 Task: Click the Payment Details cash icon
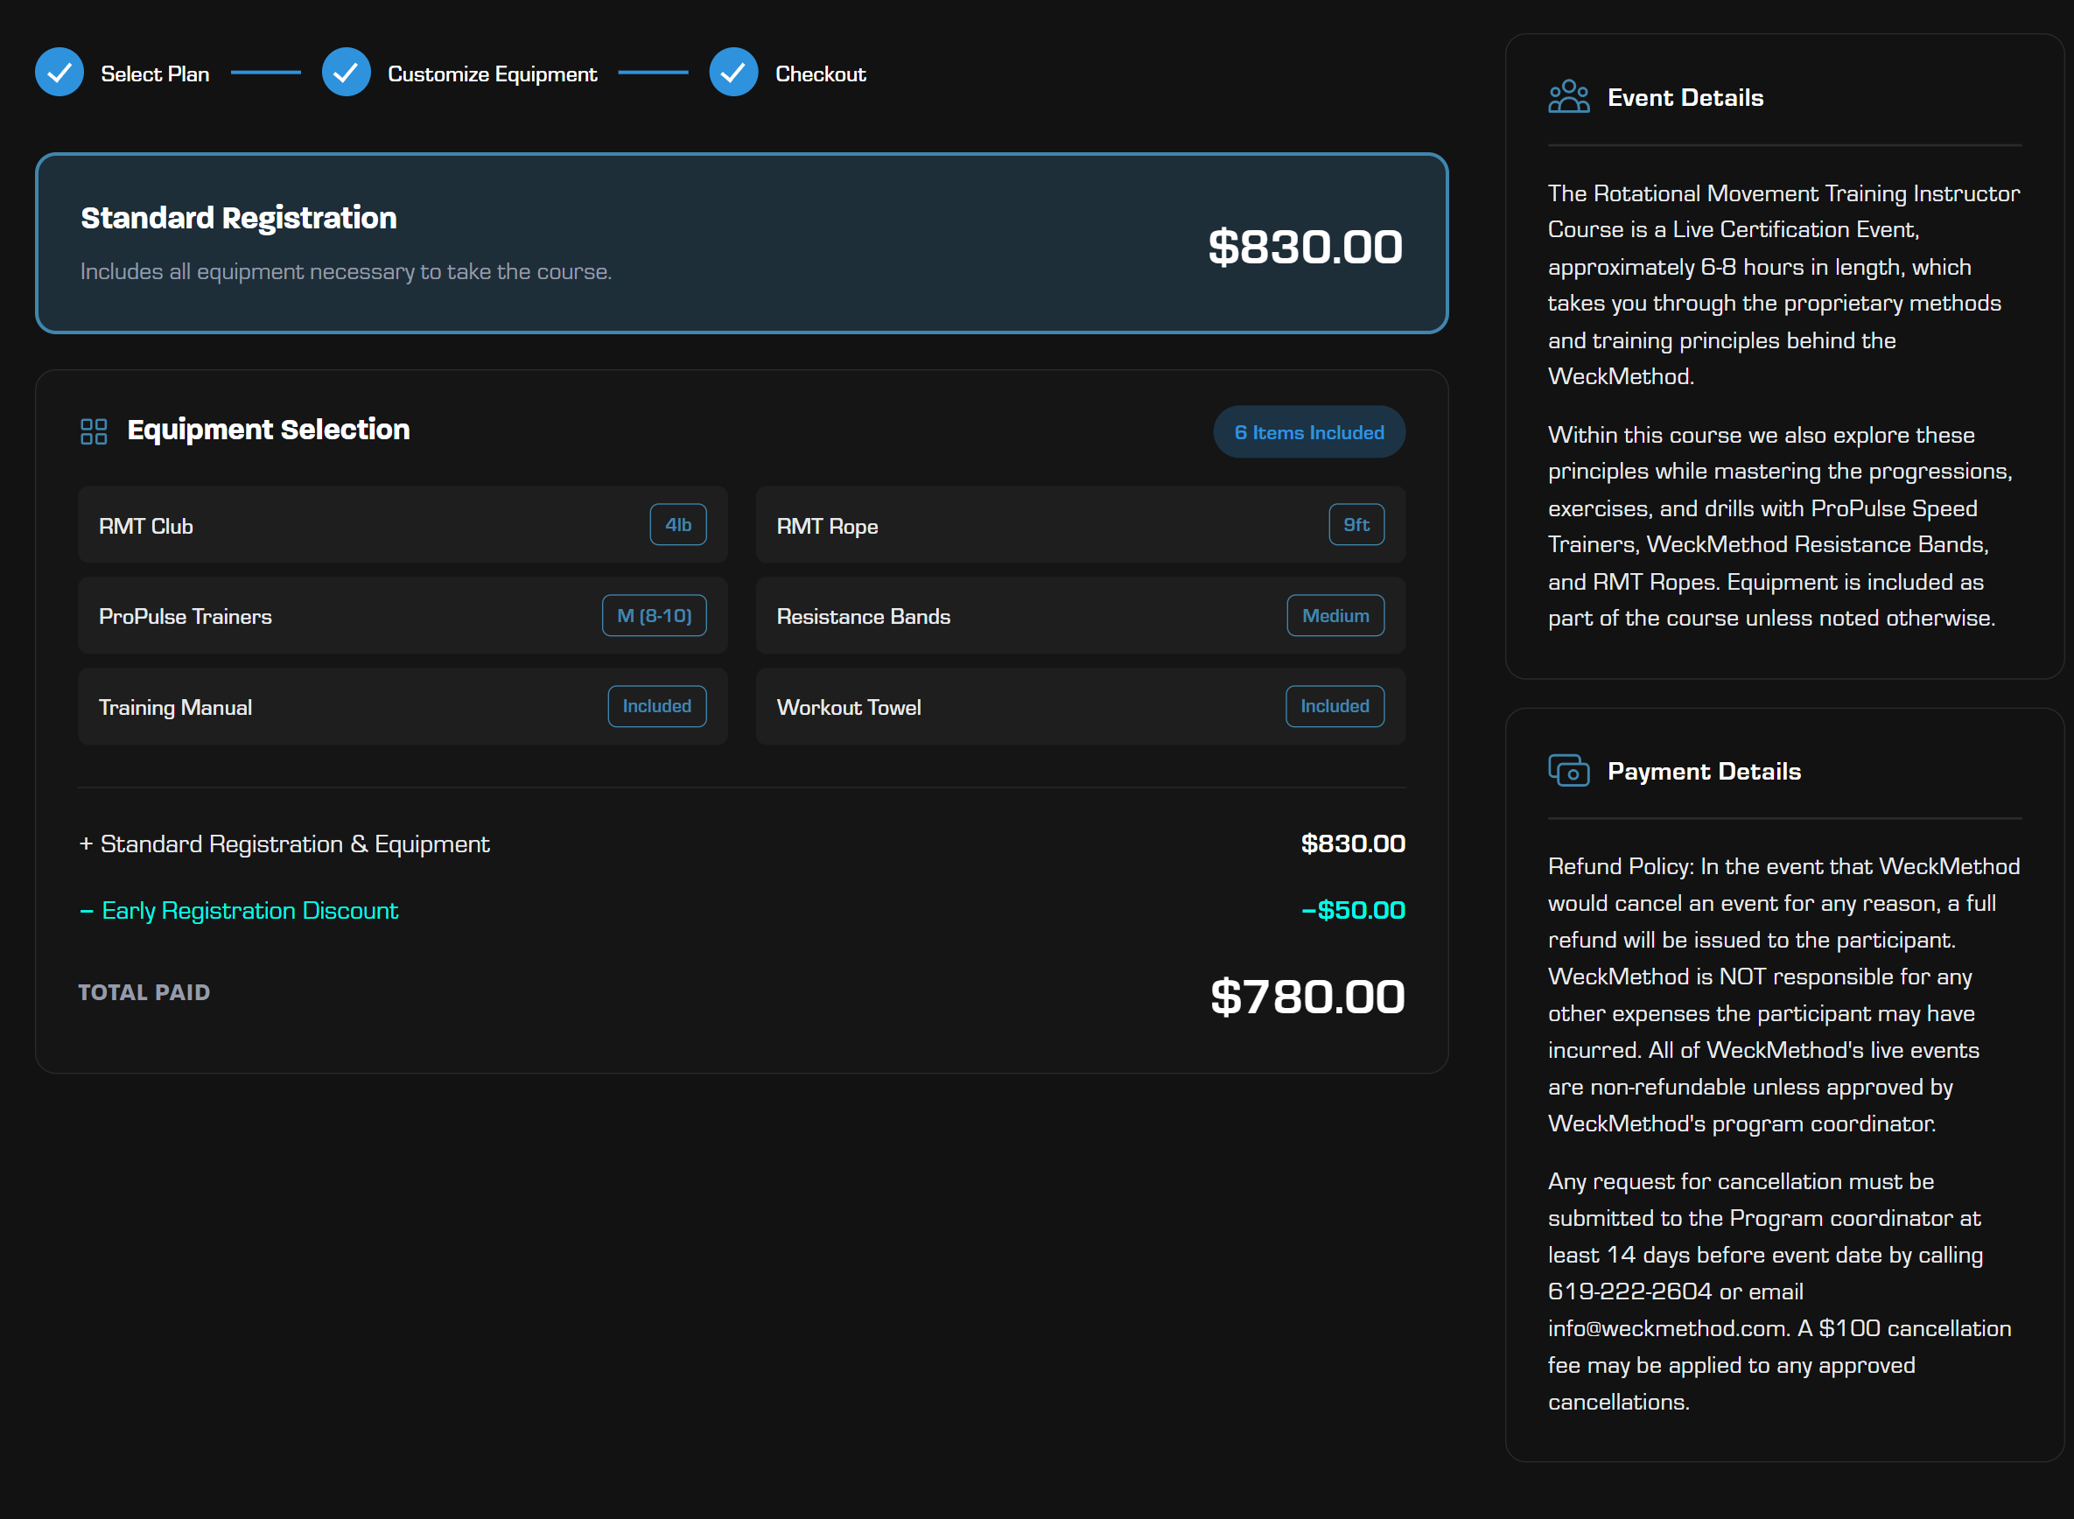[1568, 771]
